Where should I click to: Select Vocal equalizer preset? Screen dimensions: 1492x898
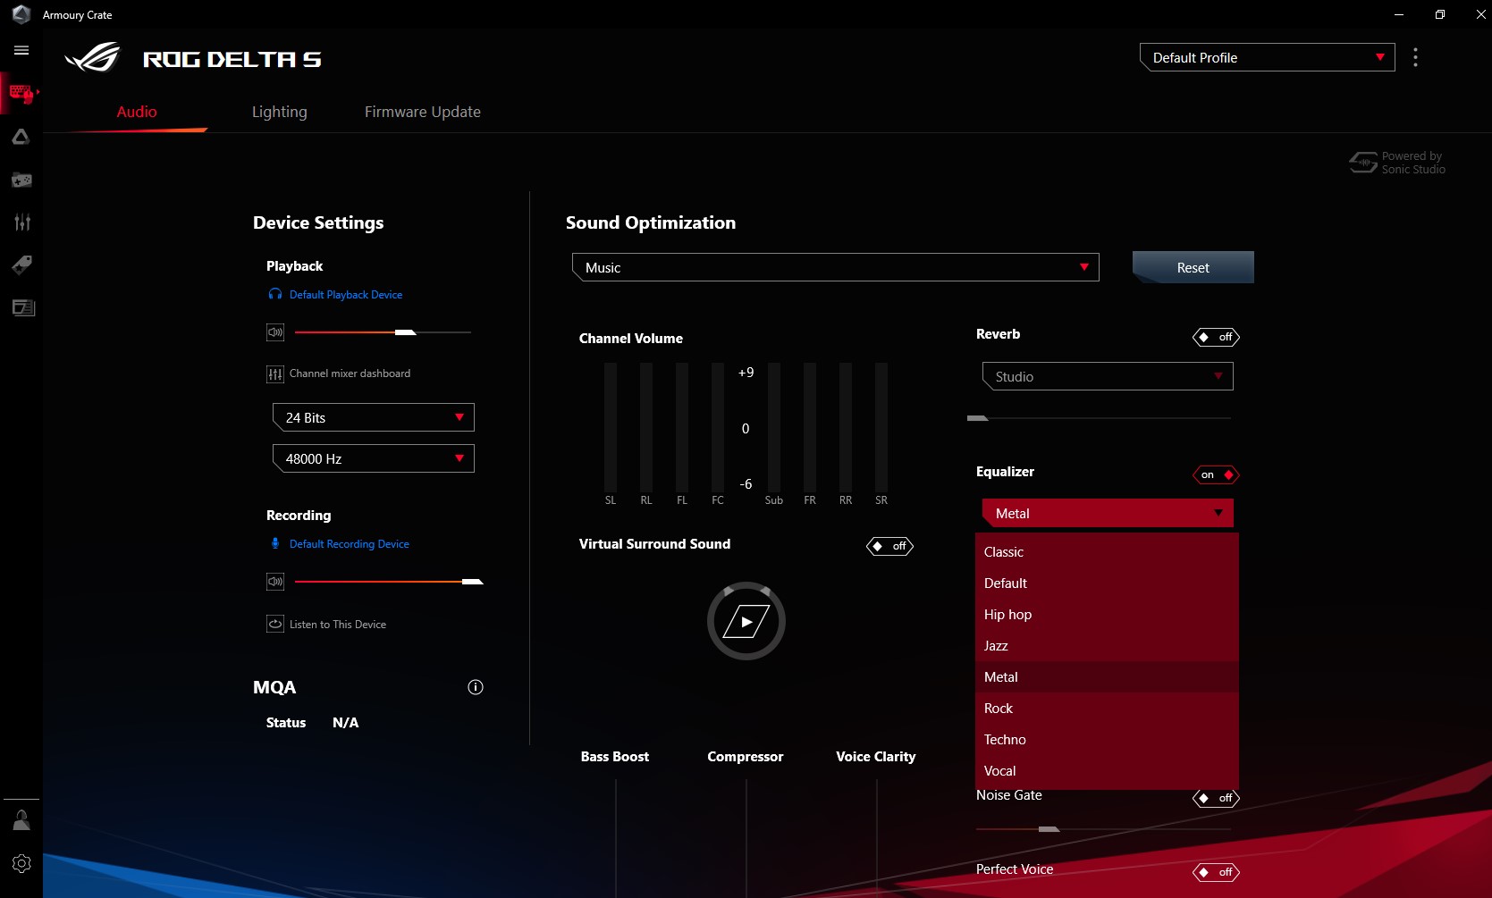click(x=1107, y=771)
